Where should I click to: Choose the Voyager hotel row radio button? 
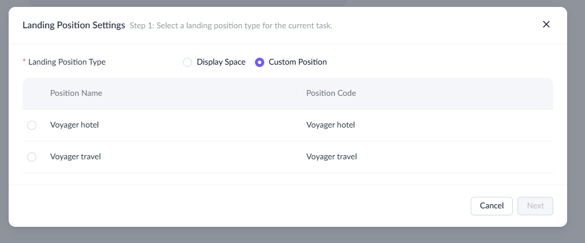(32, 125)
